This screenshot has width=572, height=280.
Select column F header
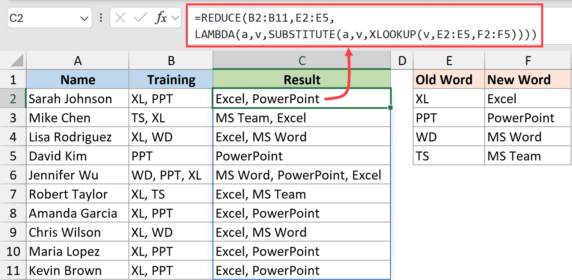(x=528, y=60)
